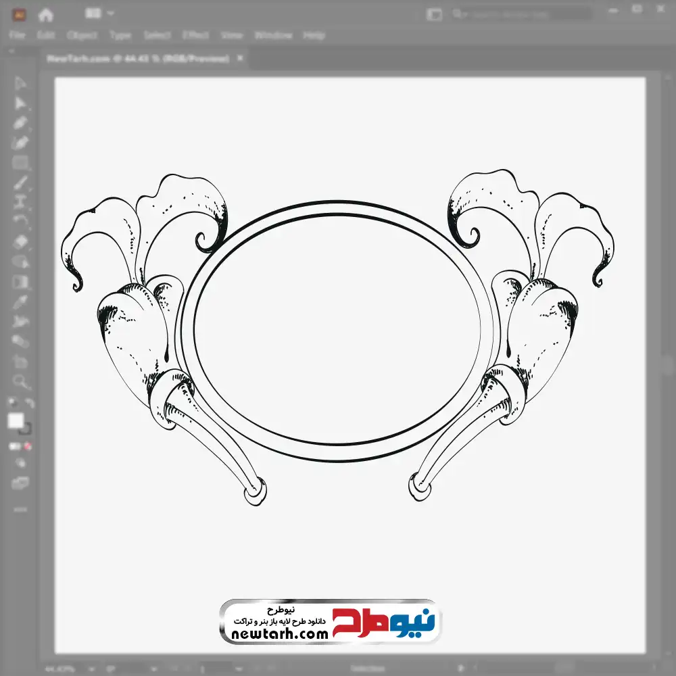Screen dimensions: 676x676
Task: Open the Arrange Documents dropdown
Action: [99, 14]
